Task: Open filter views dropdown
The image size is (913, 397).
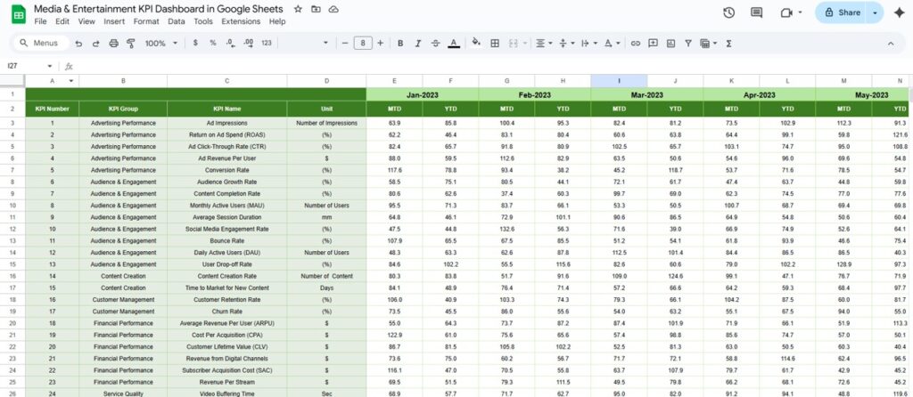Action: click(x=708, y=43)
